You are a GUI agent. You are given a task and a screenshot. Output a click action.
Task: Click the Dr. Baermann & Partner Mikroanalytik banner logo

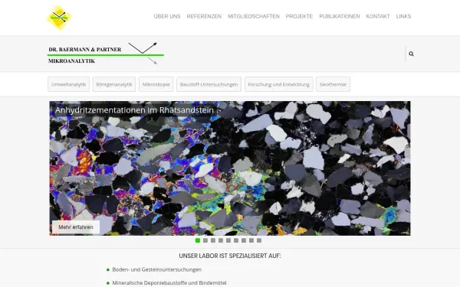[x=106, y=54]
